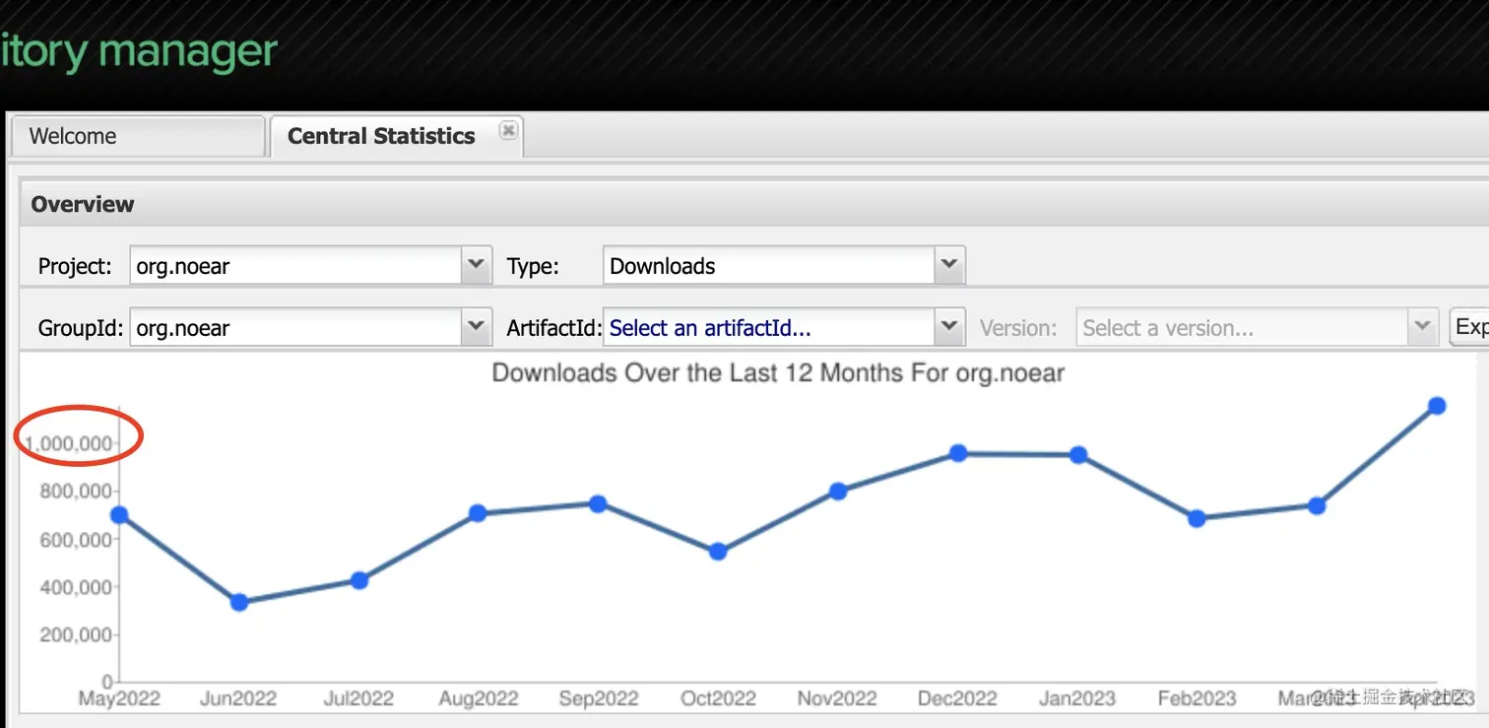Screen dimensions: 1489x728
Task: Click the Apr2023 data point
Action: click(x=1437, y=406)
